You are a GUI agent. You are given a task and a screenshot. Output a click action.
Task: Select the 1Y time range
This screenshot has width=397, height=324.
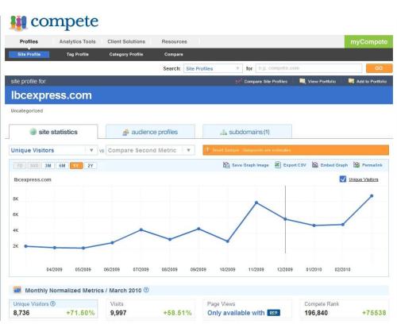76,166
